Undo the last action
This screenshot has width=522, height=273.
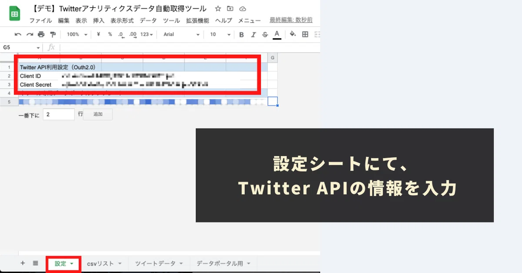pos(18,34)
